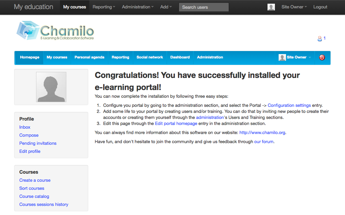Image resolution: width=345 pixels, height=215 pixels.
Task: Click the avatar icon beside Site Owner in blue bar
Action: [282, 57]
